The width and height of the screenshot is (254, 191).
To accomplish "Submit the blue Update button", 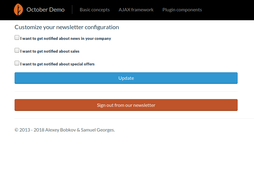I will 126,78.
